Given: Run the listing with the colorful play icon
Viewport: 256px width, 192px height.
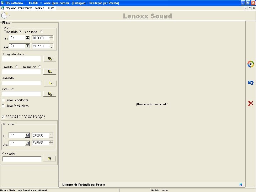Looking at the screenshot, I should (x=251, y=64).
